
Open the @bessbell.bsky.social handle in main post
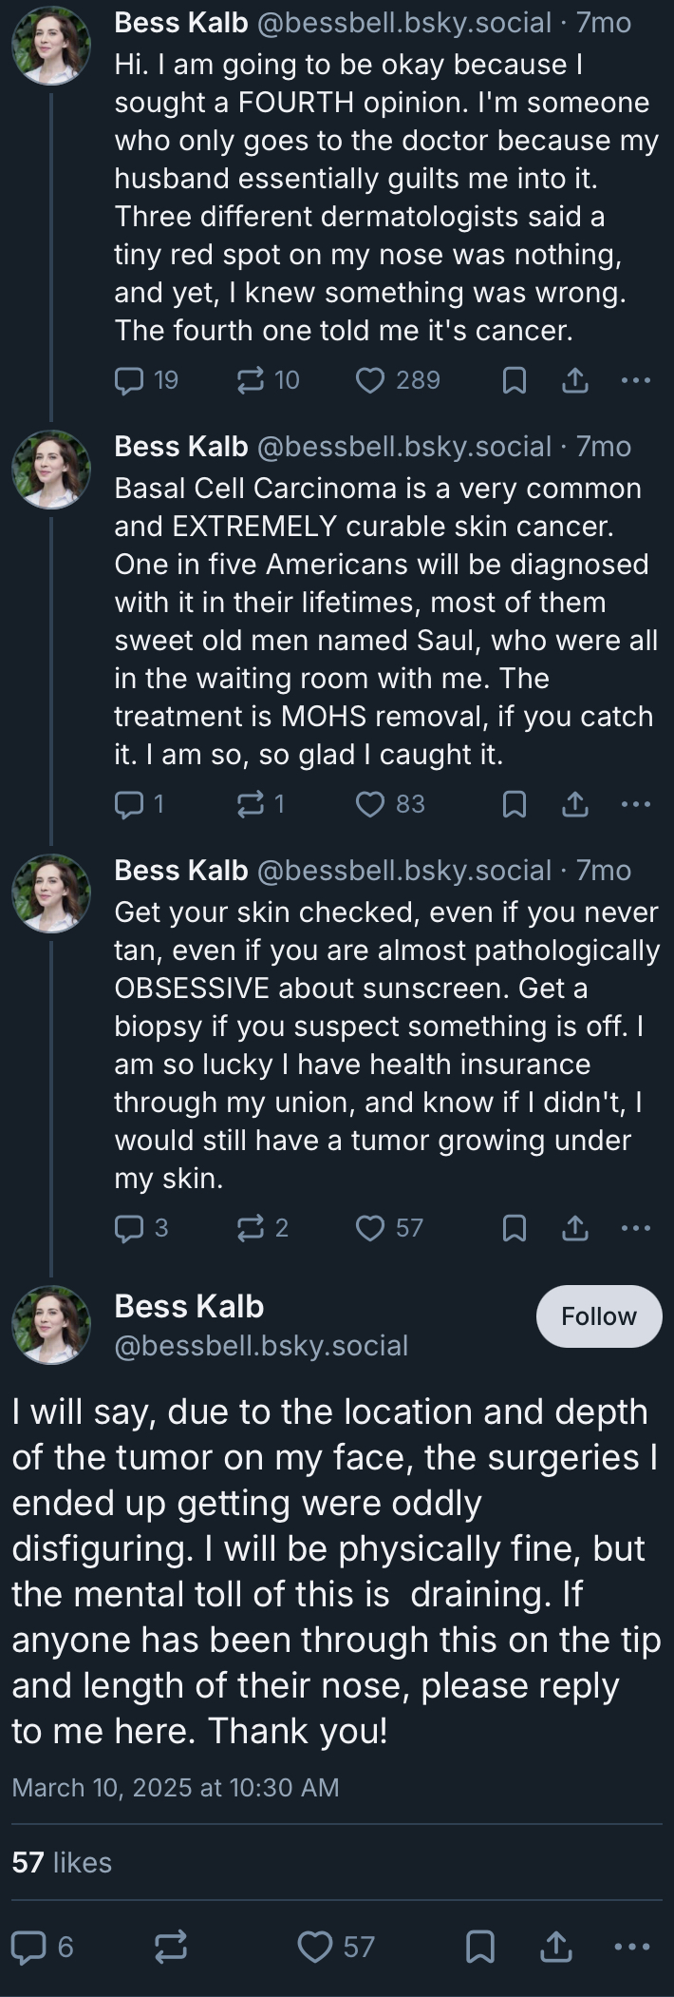[261, 1346]
